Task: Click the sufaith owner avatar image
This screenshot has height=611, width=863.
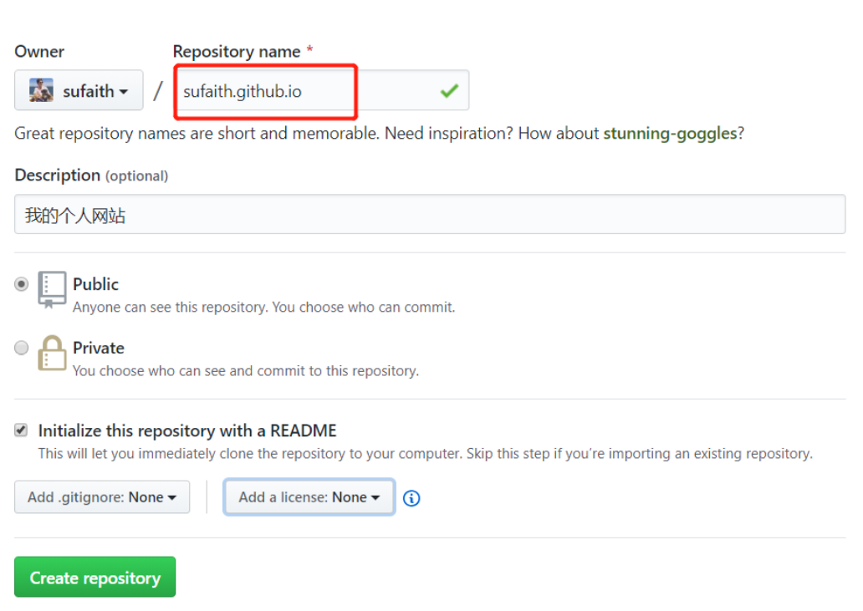Action: point(42,90)
